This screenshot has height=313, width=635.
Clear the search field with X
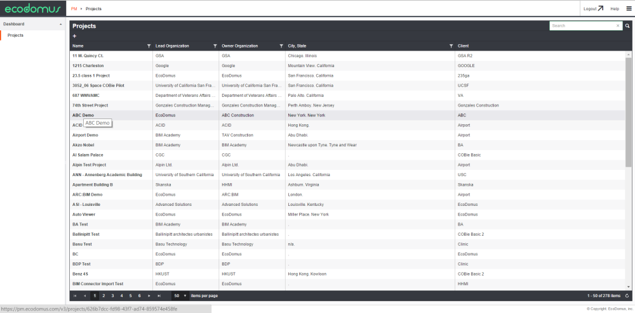point(618,26)
